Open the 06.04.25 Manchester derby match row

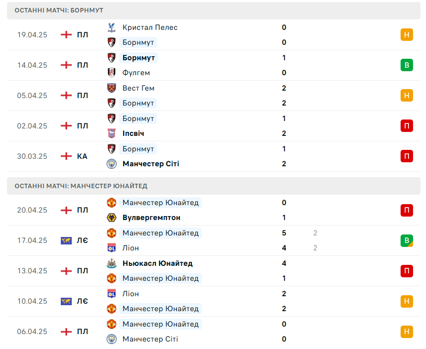[214, 332]
